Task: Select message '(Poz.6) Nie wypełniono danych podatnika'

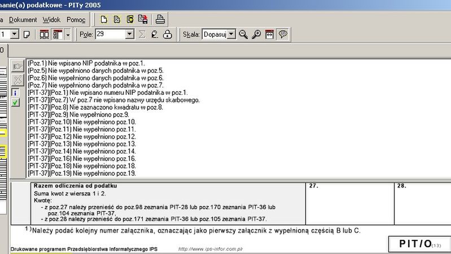Action: tap(95, 78)
